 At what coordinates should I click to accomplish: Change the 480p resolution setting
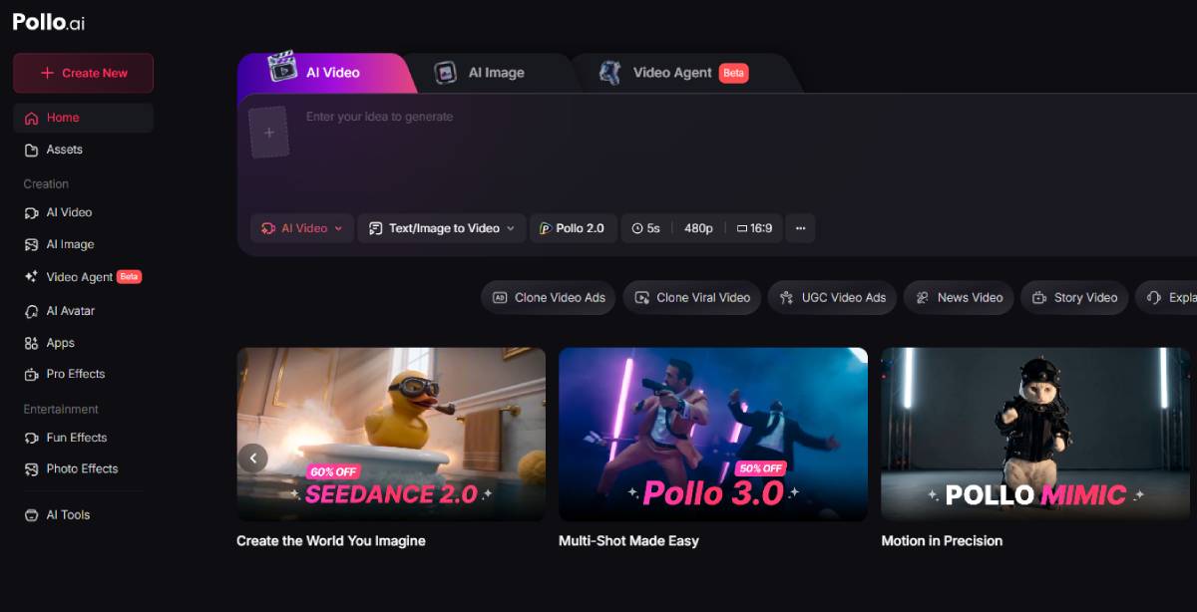[698, 228]
